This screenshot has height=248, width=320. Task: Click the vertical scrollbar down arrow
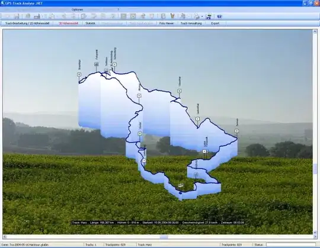coord(315,232)
